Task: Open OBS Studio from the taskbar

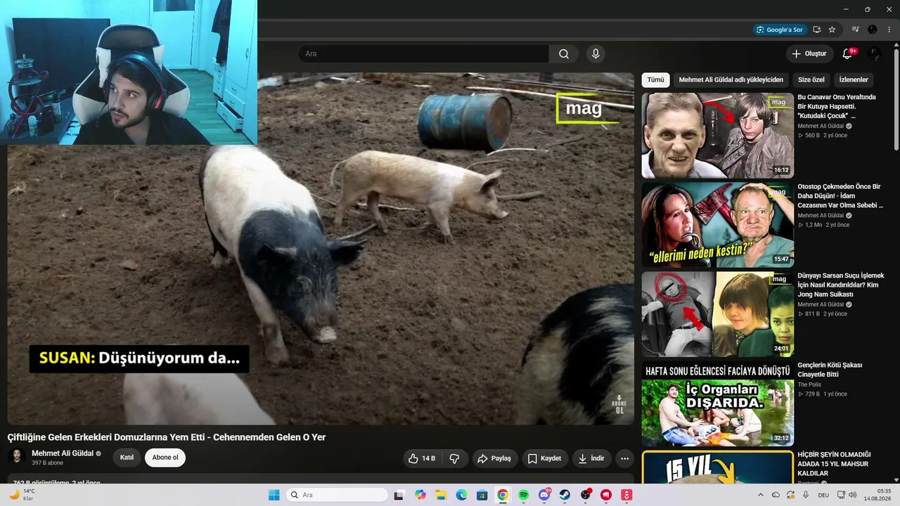Action: coord(586,495)
